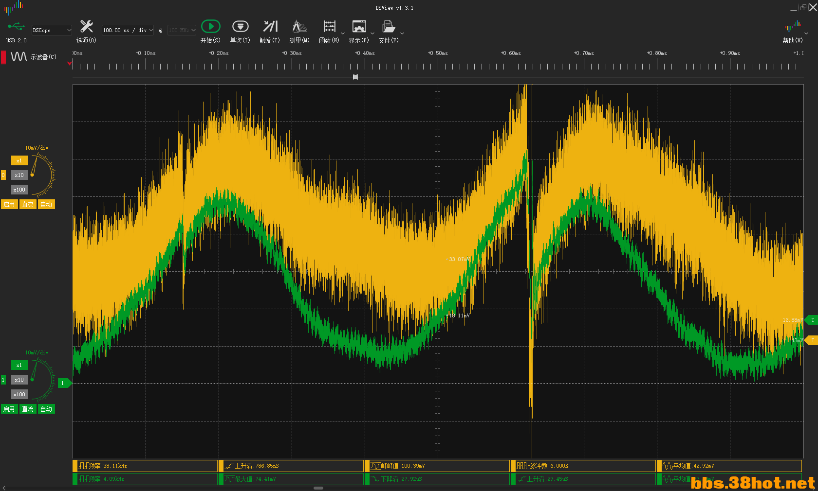Select yellow average measurement 42.92mV
Image resolution: width=818 pixels, height=491 pixels.
click(729, 466)
